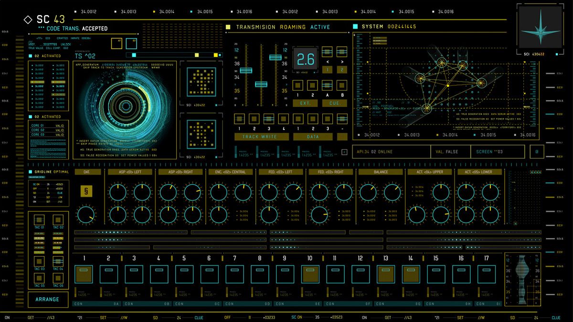Viewport: 573px width, 322px height.
Task: Click the leftmost vertical fader handle
Action: [x=246, y=71]
